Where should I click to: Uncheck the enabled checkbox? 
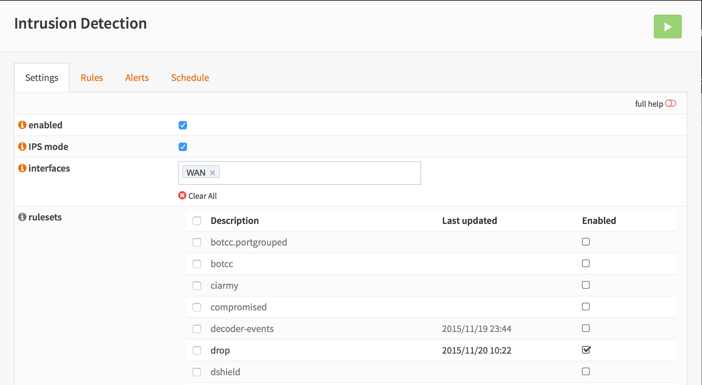coord(183,125)
